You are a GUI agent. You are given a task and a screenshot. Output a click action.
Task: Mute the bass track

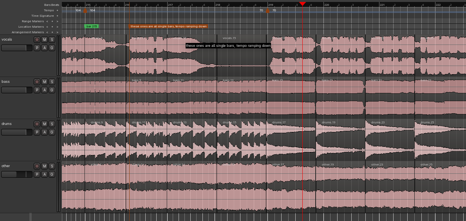[x=44, y=82]
